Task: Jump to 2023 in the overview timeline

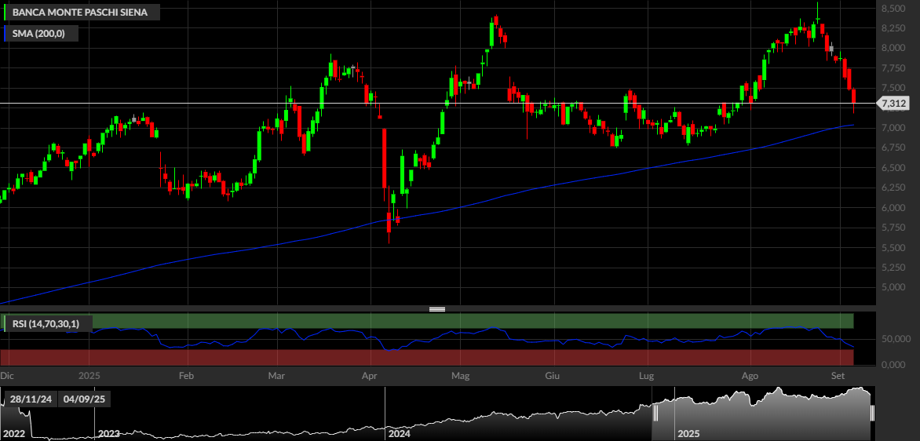Action: coord(108,434)
